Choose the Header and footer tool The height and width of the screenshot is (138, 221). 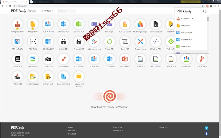coord(79,79)
